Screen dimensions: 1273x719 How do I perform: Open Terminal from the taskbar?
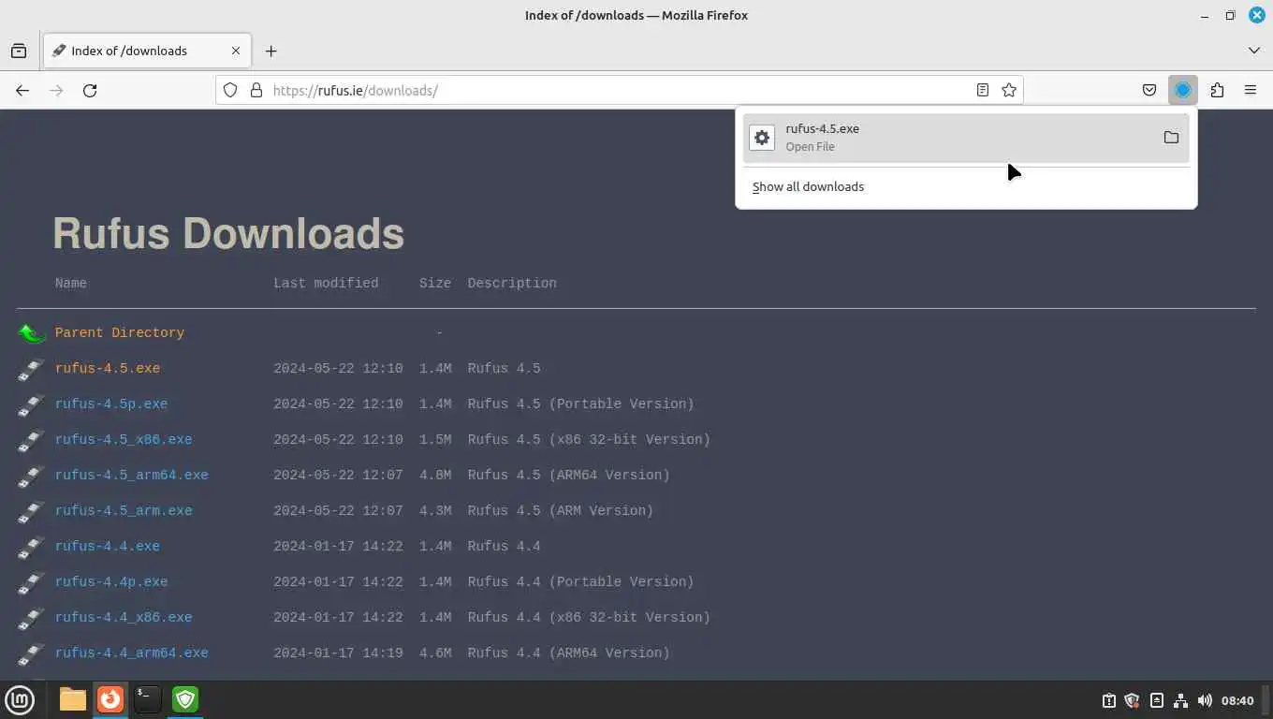point(148,699)
